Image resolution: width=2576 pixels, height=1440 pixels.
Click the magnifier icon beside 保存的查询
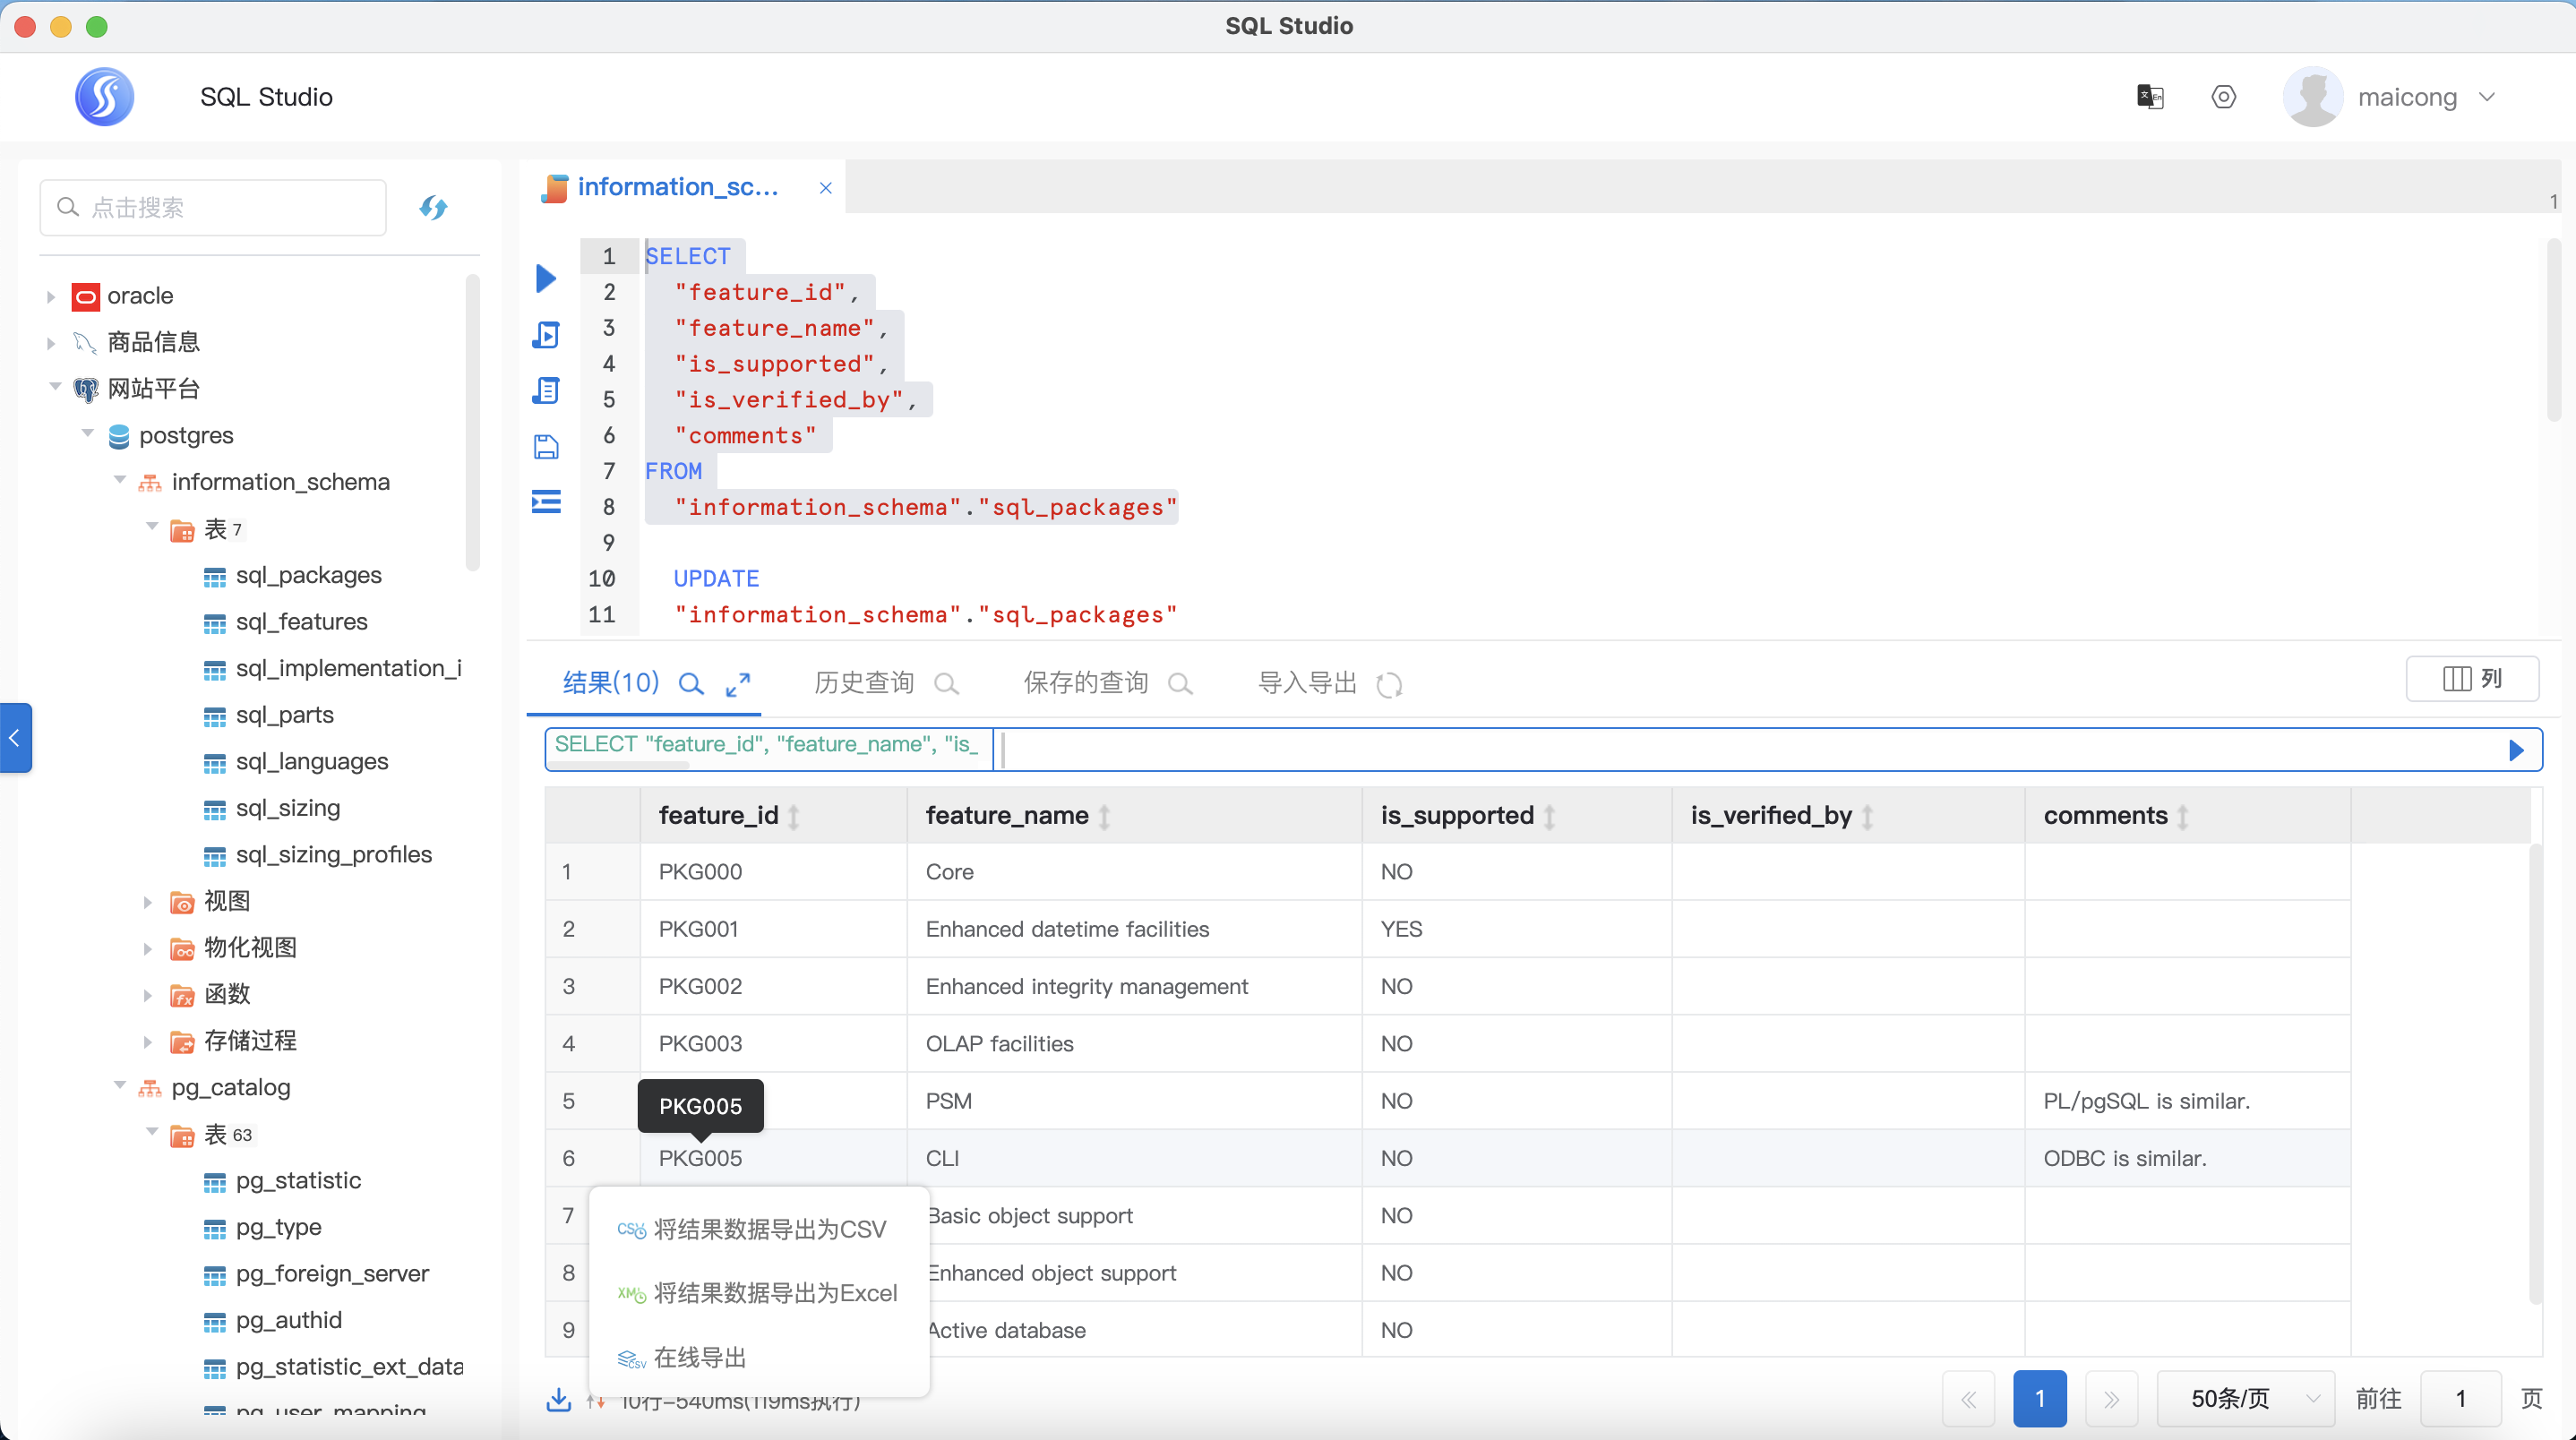(1180, 684)
